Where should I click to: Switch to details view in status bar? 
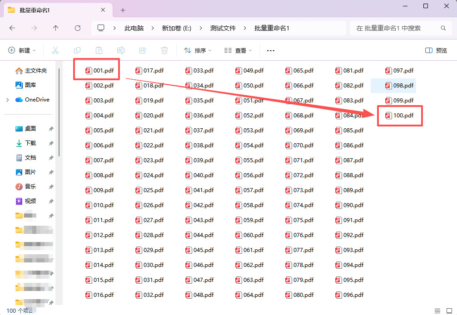437,310
